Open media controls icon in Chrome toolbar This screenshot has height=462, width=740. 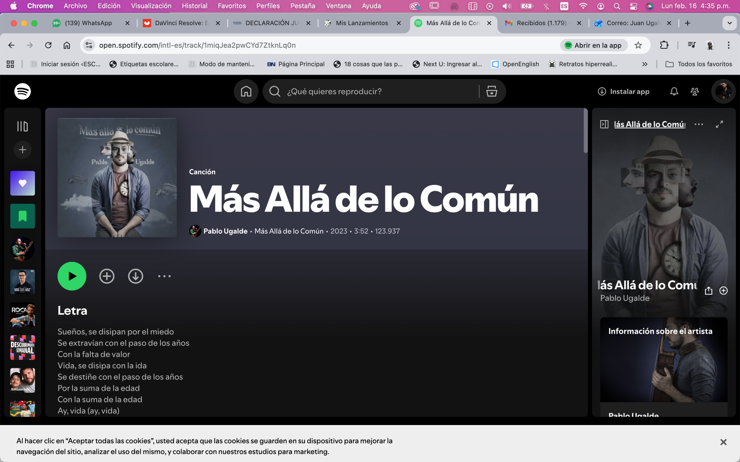click(691, 45)
